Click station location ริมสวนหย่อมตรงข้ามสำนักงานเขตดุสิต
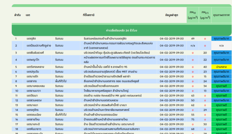This screenshot has width=232, height=134. coord(105,39)
